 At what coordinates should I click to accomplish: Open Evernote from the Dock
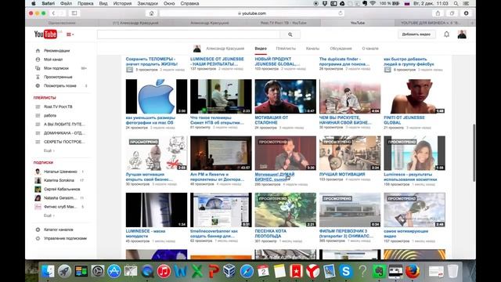[379, 271]
